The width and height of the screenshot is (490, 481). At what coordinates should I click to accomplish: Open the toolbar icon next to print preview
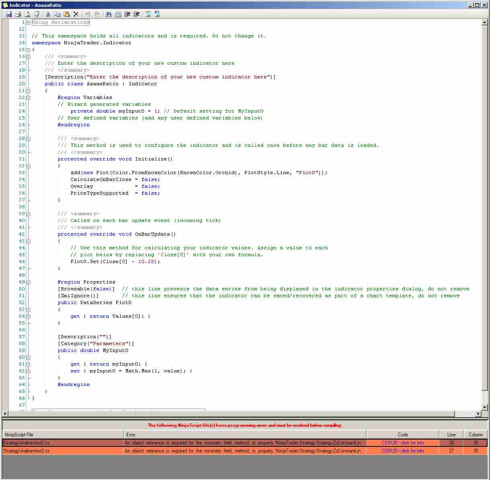pyautogui.click(x=37, y=14)
